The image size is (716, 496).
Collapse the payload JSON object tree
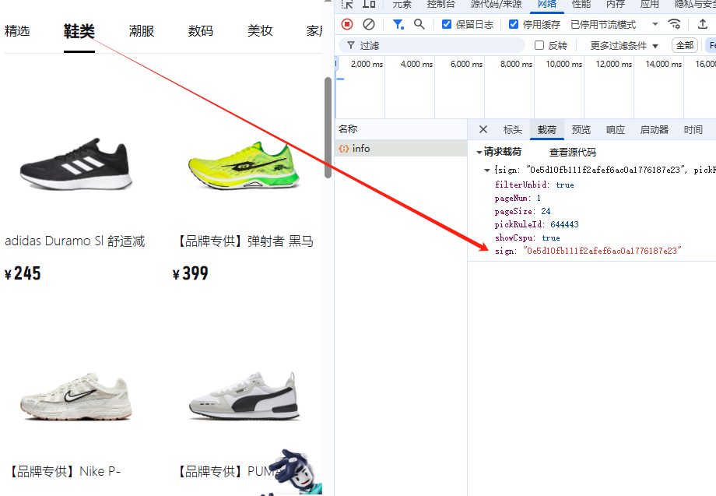[x=487, y=170]
